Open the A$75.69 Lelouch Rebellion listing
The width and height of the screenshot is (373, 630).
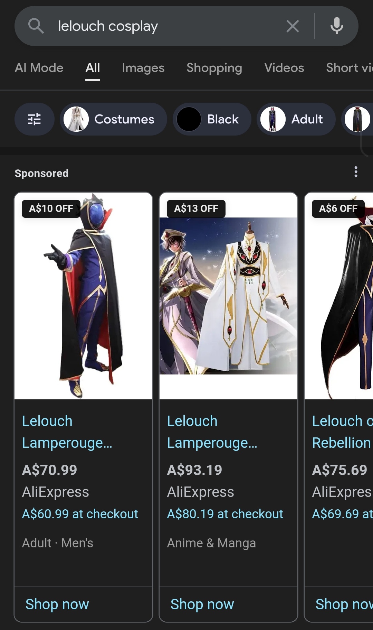click(342, 432)
